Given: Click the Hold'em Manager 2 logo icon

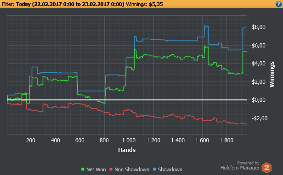Looking at the screenshot, I should 266,168.
